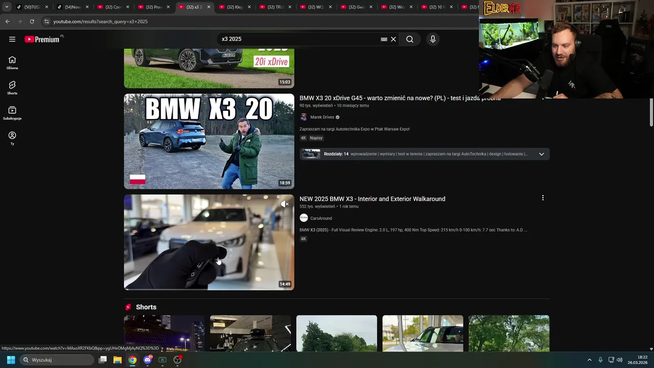
Task: Click the CarsAround channel avatar
Action: (303, 218)
